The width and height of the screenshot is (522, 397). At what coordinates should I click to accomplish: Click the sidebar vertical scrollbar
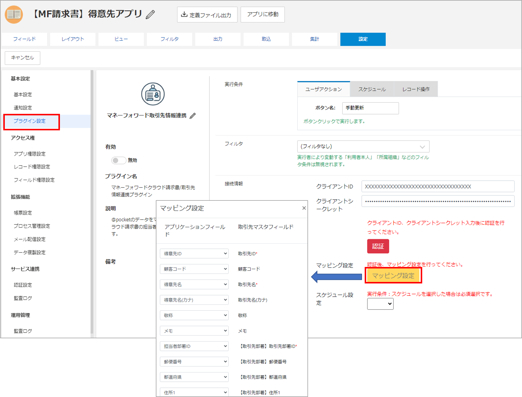(92, 202)
